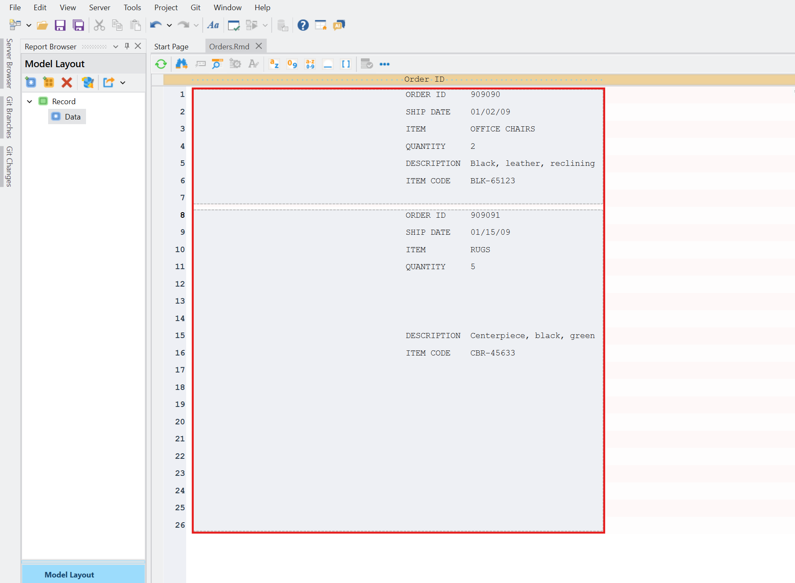Click the Aa font icon

(x=213, y=25)
